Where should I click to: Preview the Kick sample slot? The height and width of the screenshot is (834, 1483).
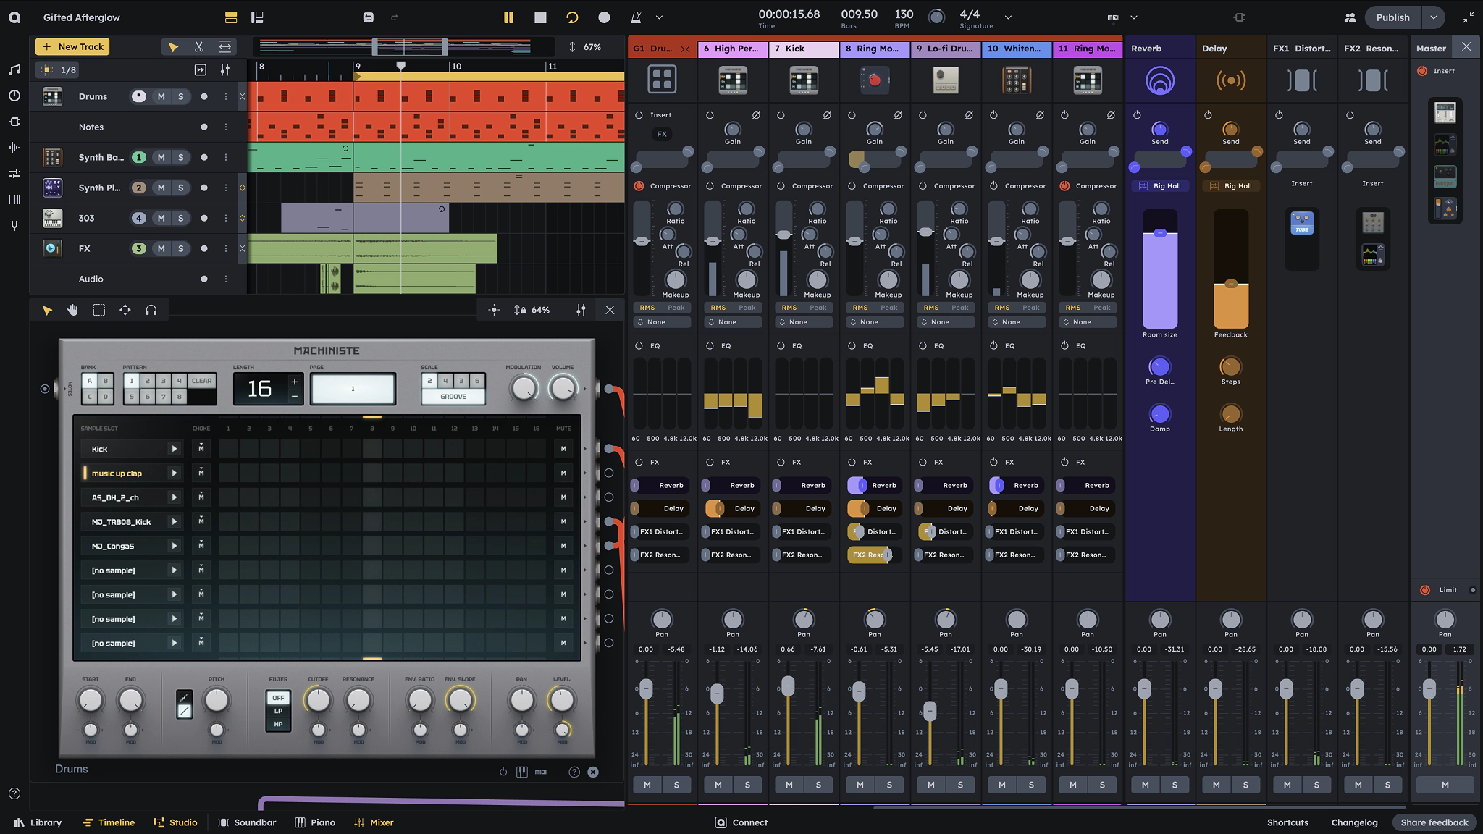point(174,449)
